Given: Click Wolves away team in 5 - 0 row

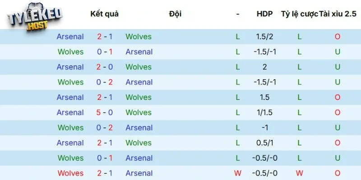Looking at the screenshot, I should [x=139, y=112].
